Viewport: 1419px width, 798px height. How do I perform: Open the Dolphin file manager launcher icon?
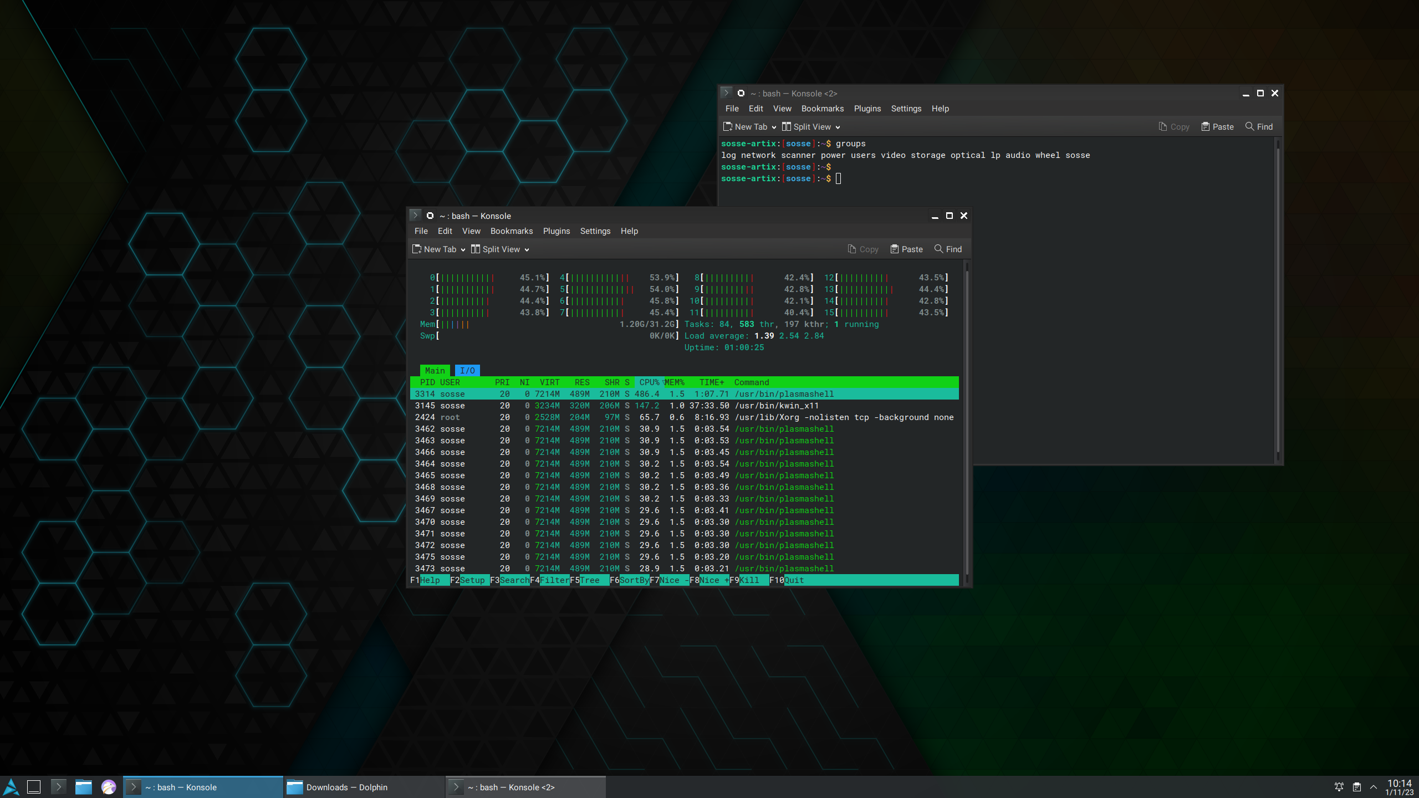tap(84, 787)
